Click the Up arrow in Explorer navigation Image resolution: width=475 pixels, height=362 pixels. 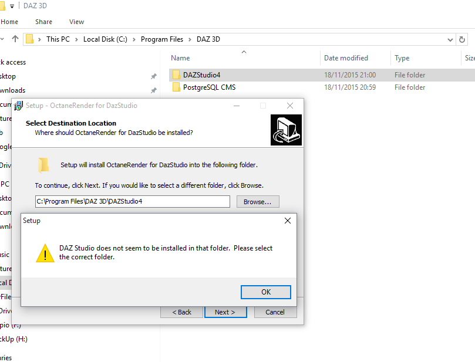click(15, 39)
